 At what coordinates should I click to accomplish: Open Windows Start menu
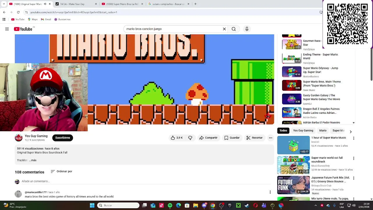click(x=92, y=205)
